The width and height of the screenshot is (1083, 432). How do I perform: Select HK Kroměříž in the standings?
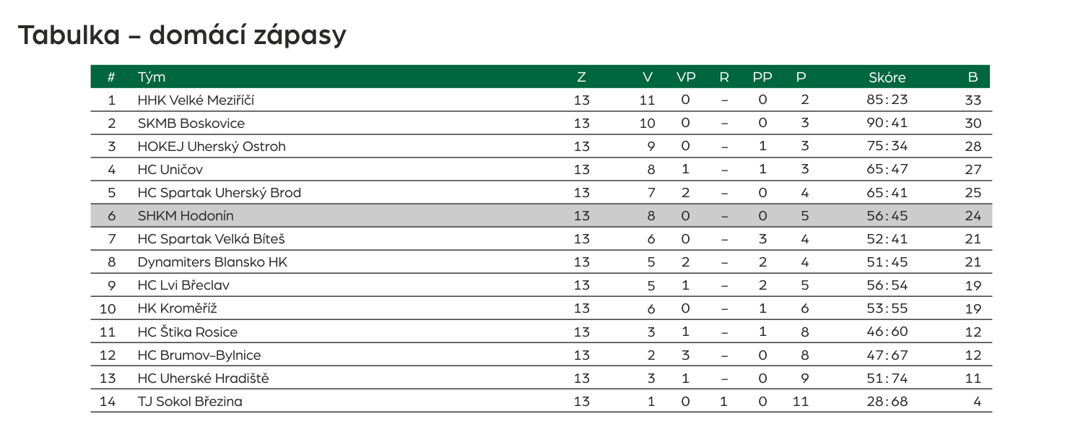pyautogui.click(x=178, y=308)
